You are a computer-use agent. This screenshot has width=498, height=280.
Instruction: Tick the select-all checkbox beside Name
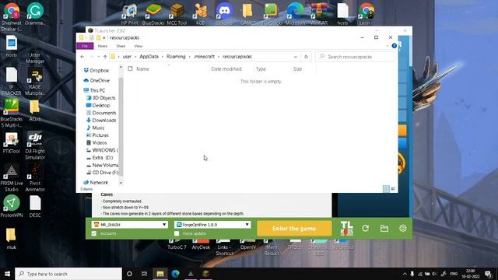pos(130,68)
